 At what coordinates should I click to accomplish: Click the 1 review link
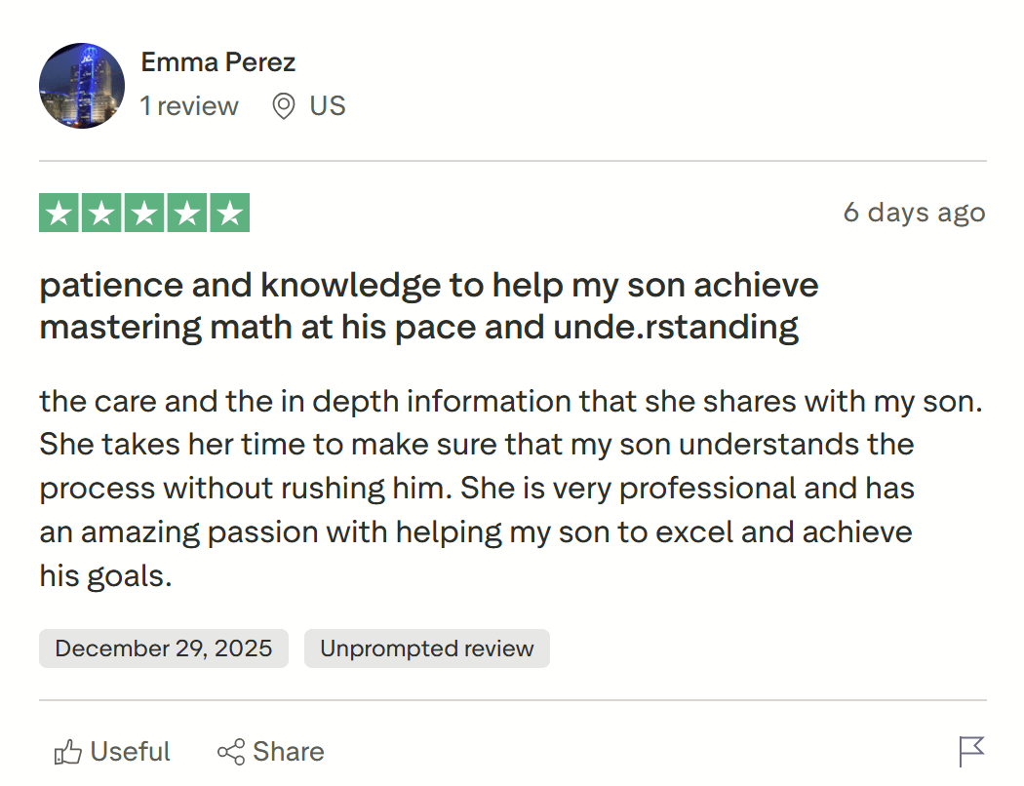point(189,105)
